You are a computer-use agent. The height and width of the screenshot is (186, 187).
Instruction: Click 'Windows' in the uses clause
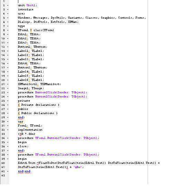(24, 18)
